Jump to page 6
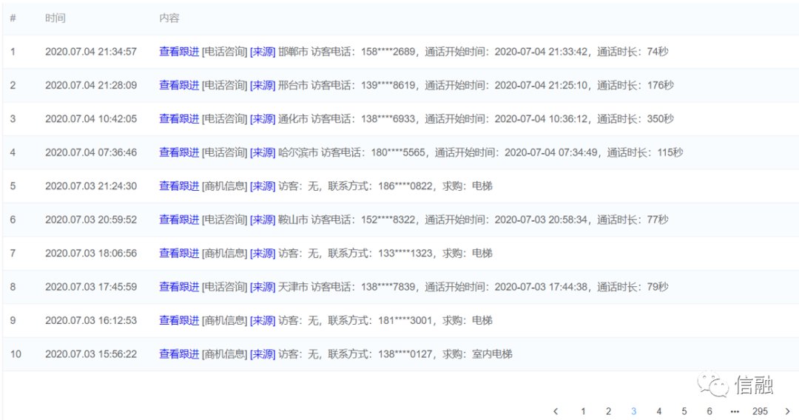The image size is (799, 420). point(709,411)
